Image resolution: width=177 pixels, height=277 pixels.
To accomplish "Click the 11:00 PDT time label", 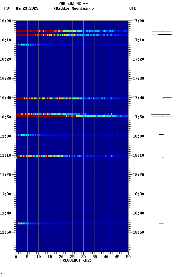I will point(5,136).
